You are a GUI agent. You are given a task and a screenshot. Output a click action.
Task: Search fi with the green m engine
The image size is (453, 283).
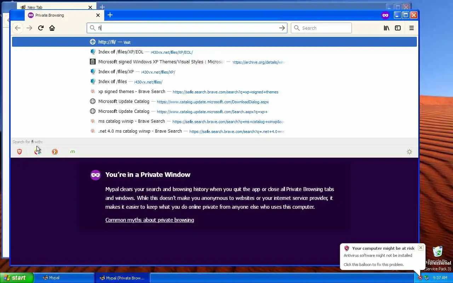click(x=73, y=151)
